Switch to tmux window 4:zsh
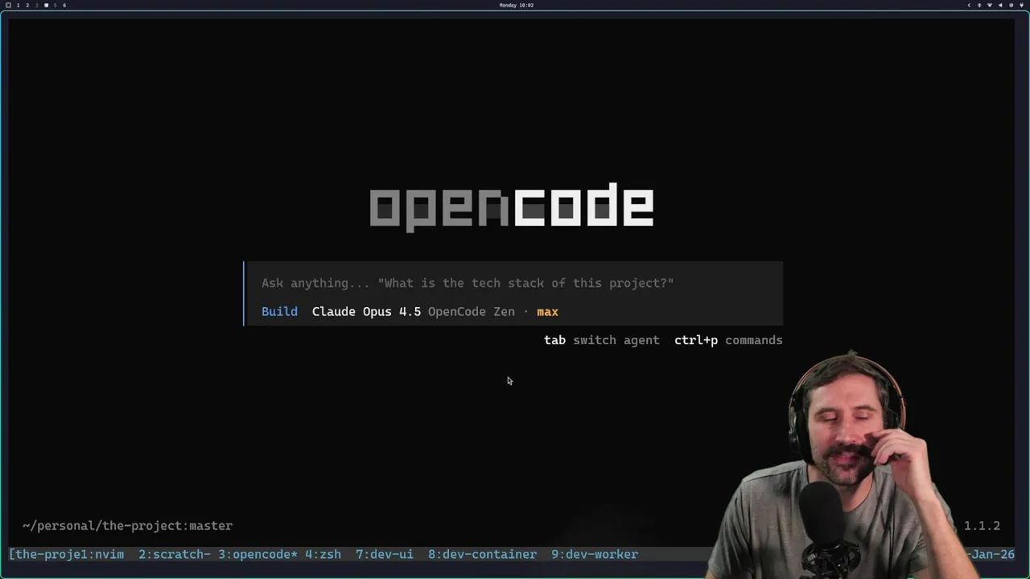Image resolution: width=1030 pixels, height=579 pixels. click(x=323, y=554)
